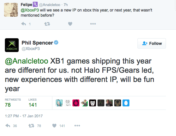Image resolution: width=176 pixels, height=136 pixels.
Task: Open Phil Spencer's profile name link
Action: (x=37, y=43)
